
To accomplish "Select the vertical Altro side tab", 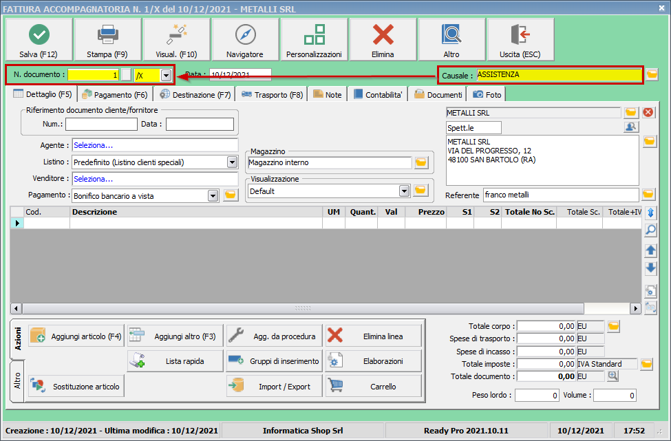I will pos(17,380).
